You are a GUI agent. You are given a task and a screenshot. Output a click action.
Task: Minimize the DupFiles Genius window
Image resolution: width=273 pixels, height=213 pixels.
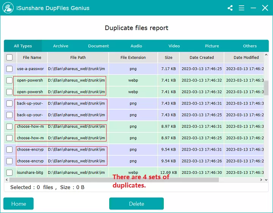[253, 8]
